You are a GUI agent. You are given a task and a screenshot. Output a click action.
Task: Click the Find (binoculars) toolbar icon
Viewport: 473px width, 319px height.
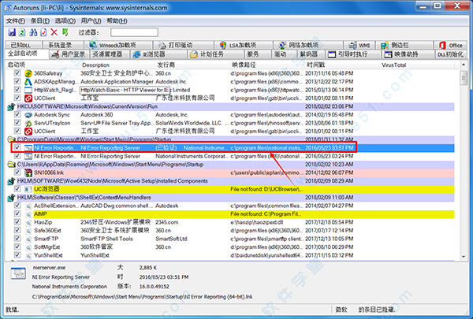[33, 32]
